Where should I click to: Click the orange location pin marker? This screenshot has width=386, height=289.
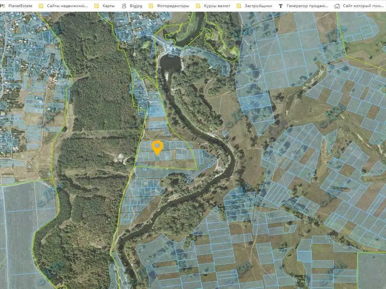tap(157, 147)
